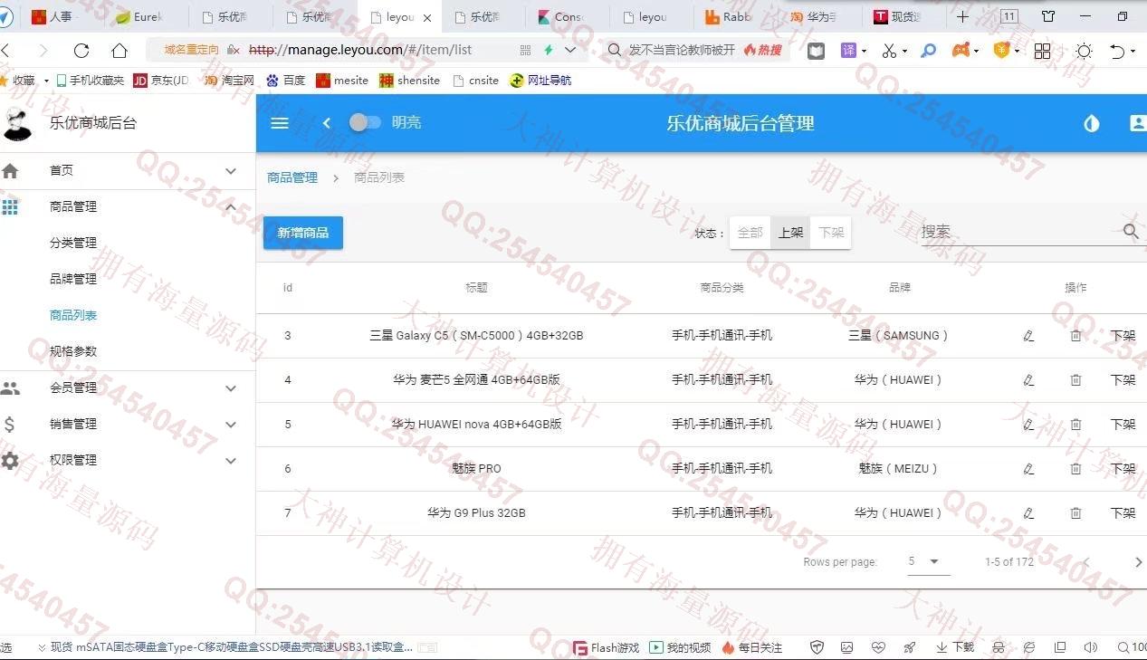Open the Rows per page dropdown
1147x660 pixels.
click(x=929, y=561)
